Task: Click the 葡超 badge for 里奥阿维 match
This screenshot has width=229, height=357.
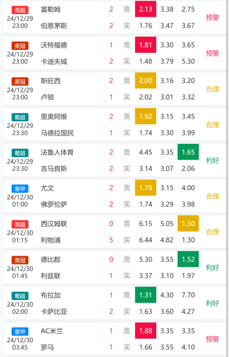Action: pyautogui.click(x=20, y=117)
